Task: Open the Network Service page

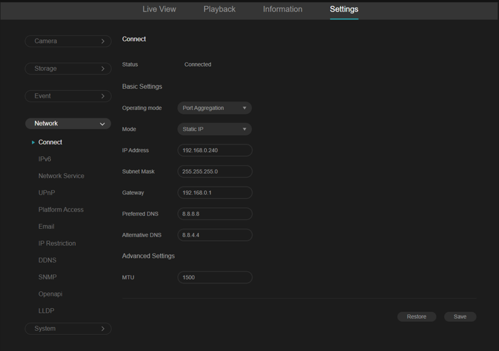Action: click(x=61, y=175)
